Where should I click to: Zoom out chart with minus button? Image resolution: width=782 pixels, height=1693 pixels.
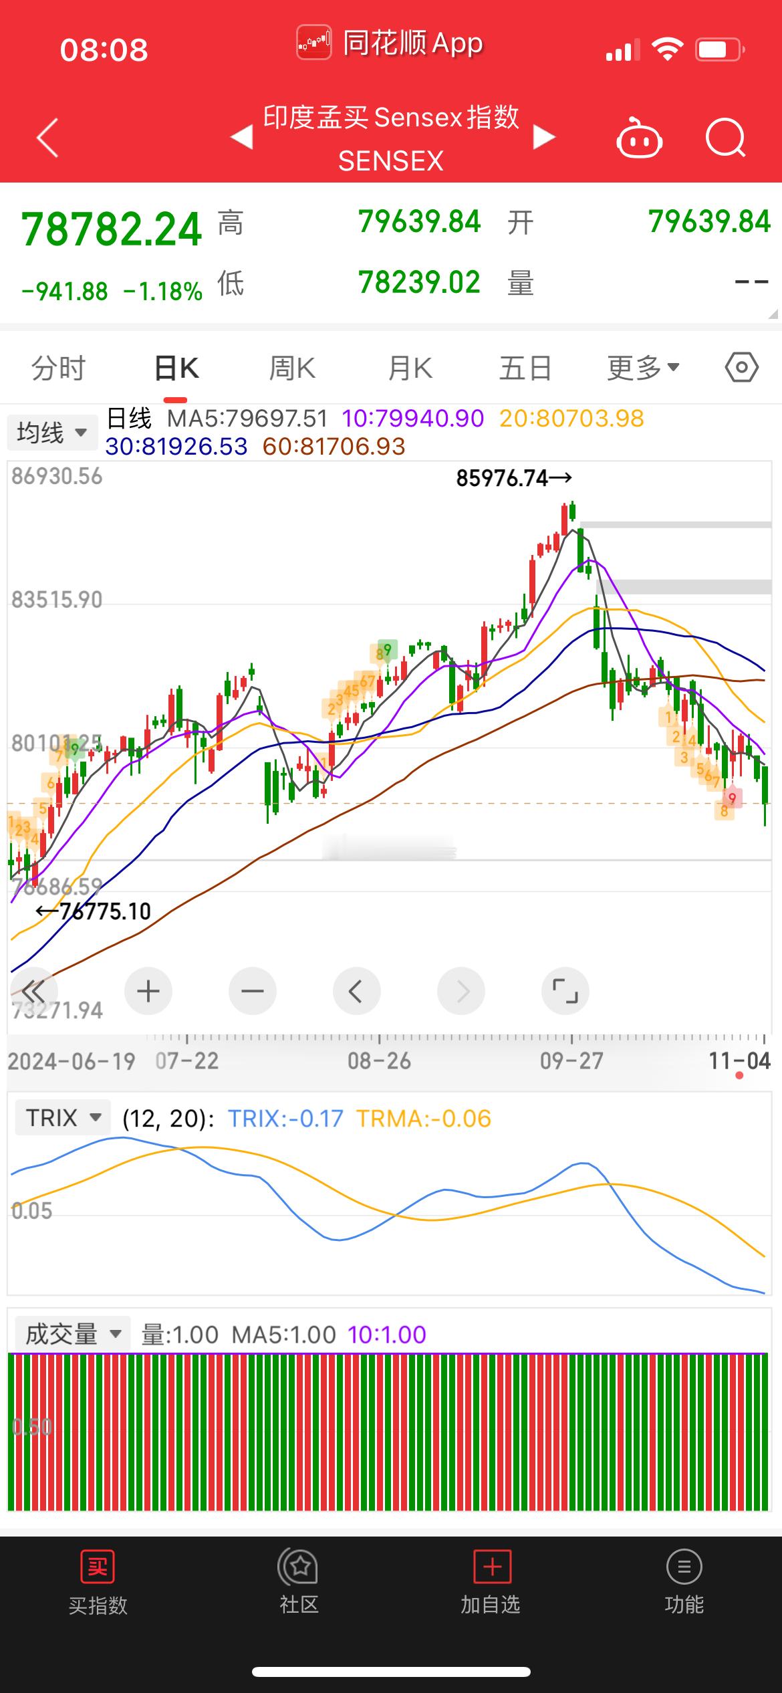point(253,991)
